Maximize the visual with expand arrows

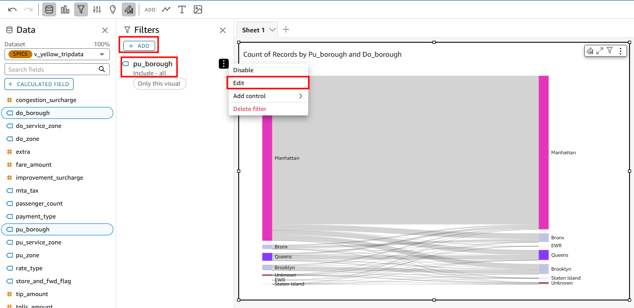[600, 51]
